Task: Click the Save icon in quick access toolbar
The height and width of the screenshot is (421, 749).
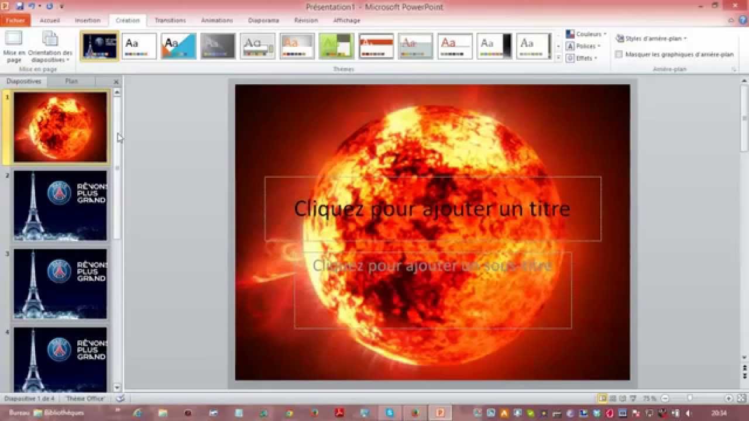Action: 20,6
